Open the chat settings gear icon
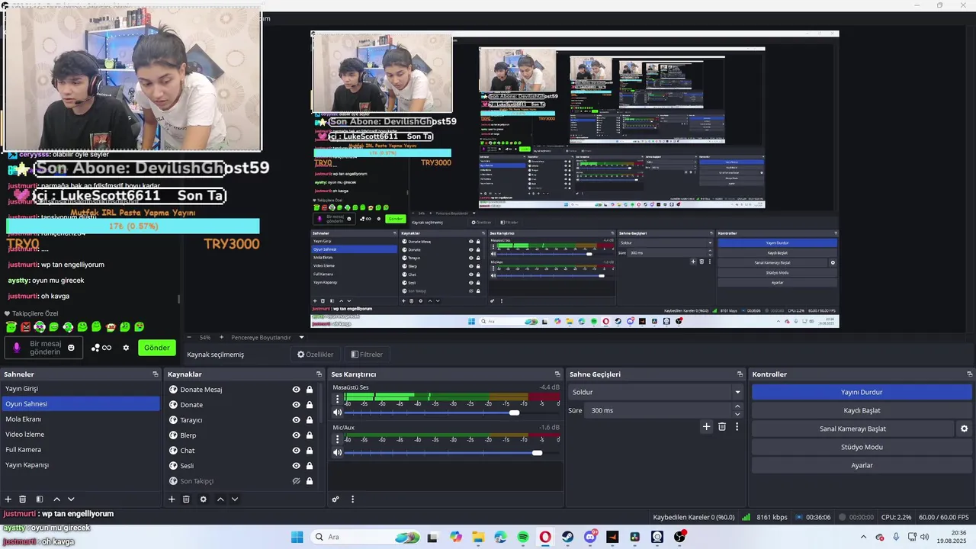 126,348
